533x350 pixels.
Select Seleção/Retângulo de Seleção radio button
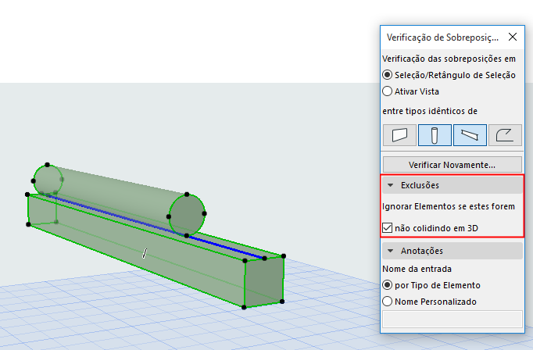[x=387, y=75]
